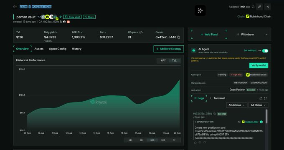Viewport: 284px width, 150px height.
Task: Toggle the AI Agent ON switch
Action: click(x=265, y=51)
